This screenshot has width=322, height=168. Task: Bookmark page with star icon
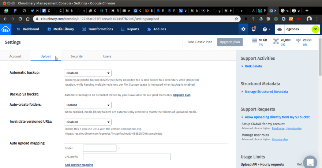tap(236, 19)
